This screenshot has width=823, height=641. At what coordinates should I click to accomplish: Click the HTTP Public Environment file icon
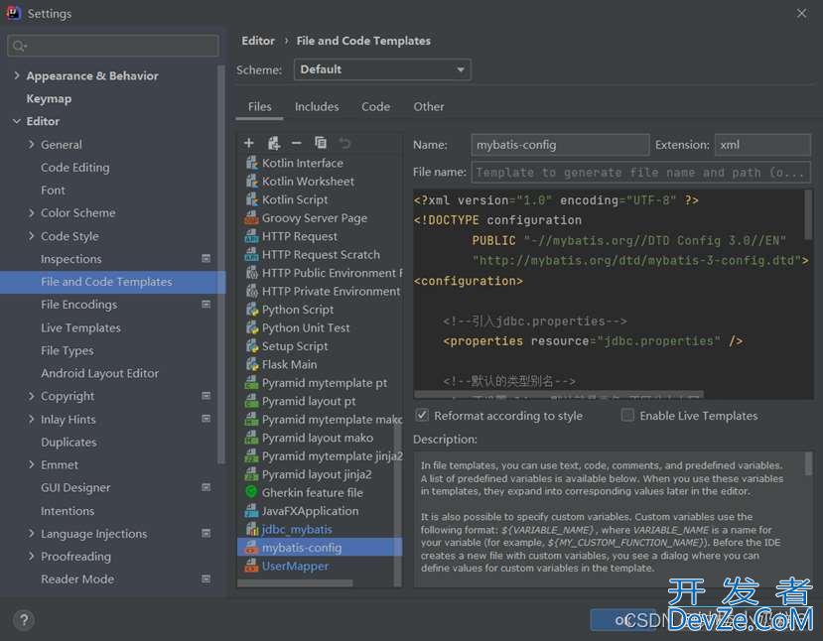pos(252,273)
